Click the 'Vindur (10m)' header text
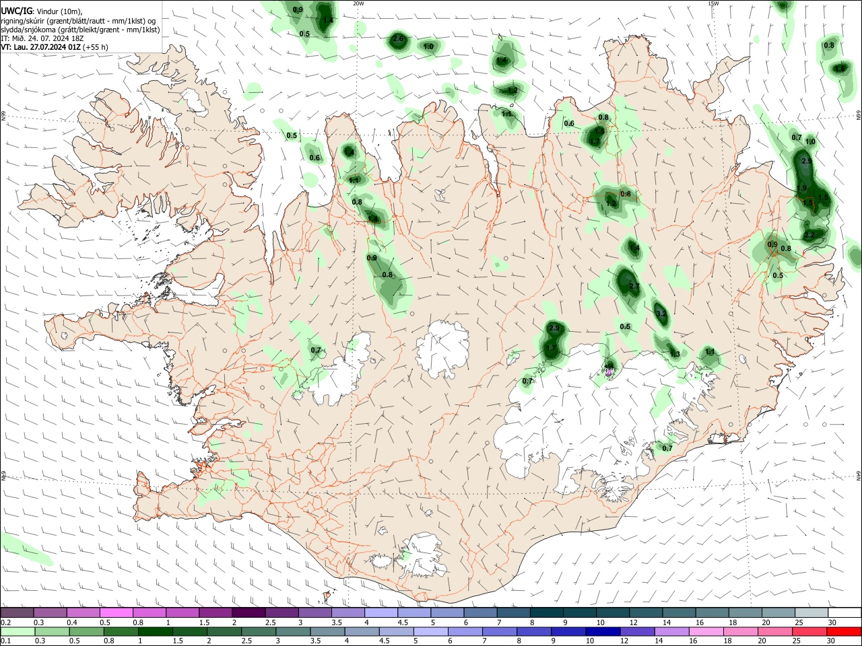862x646 pixels. (x=59, y=11)
